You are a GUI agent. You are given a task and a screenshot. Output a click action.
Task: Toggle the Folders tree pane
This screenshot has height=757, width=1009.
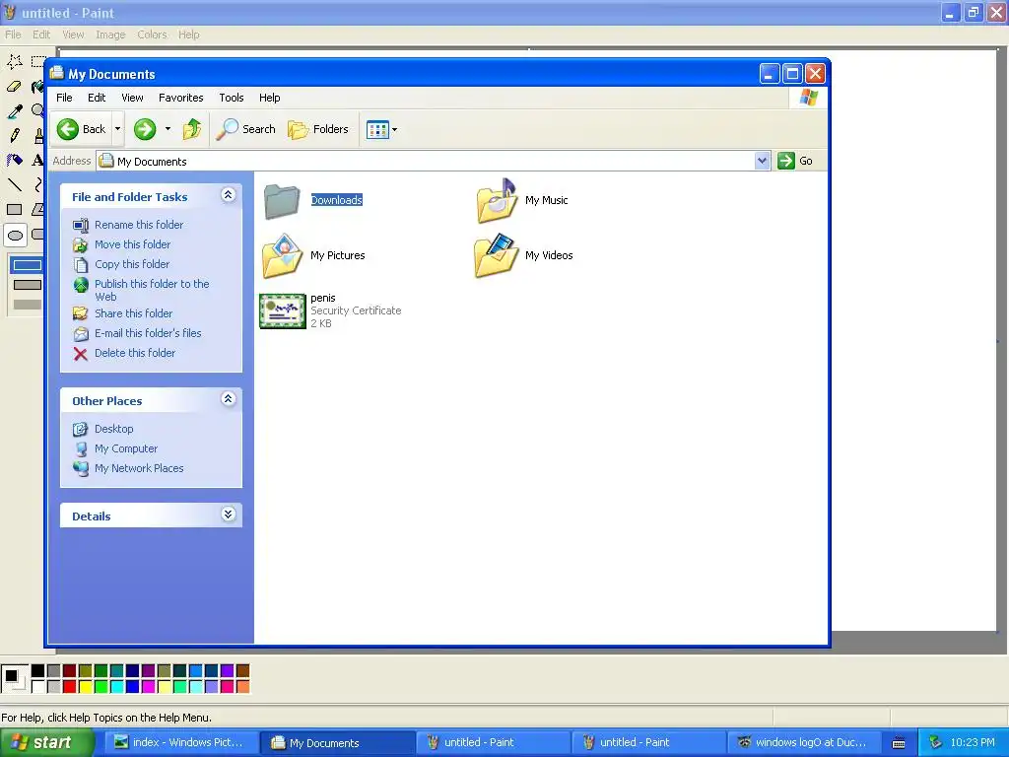point(318,129)
